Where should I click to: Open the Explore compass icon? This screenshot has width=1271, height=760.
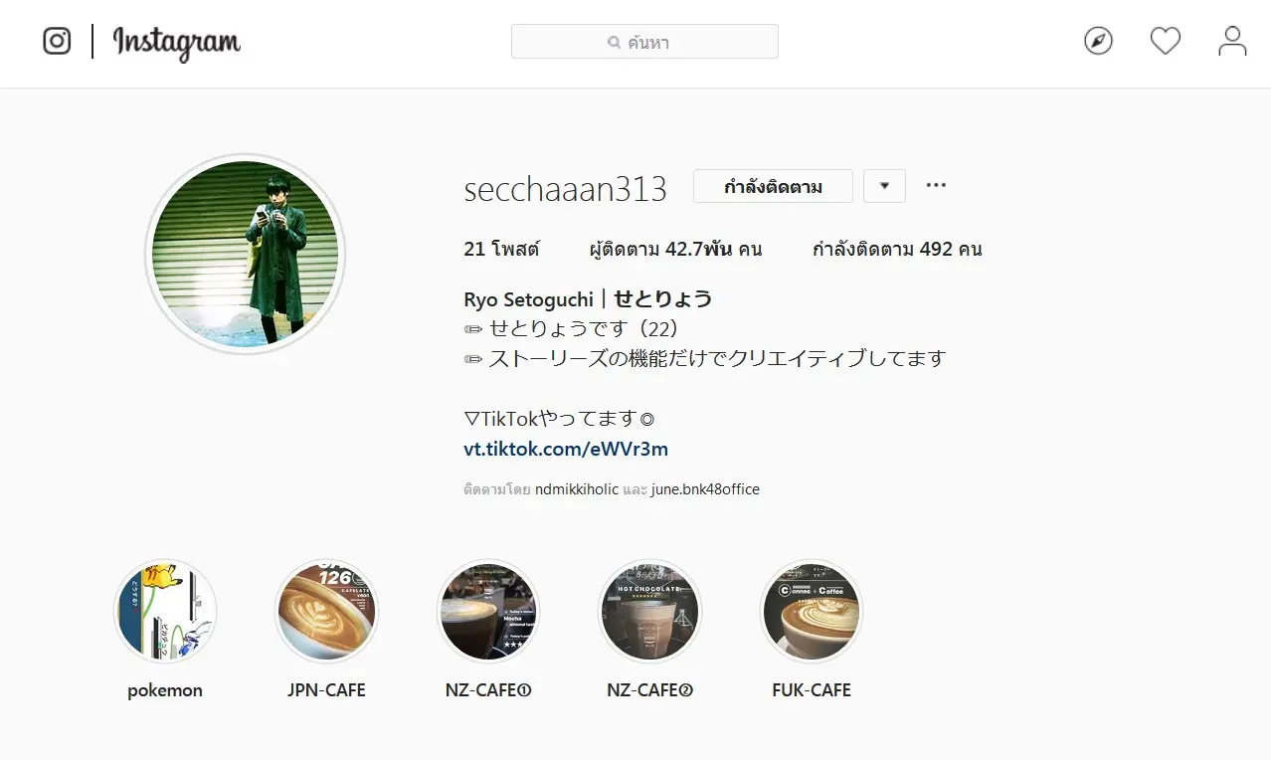pos(1098,41)
